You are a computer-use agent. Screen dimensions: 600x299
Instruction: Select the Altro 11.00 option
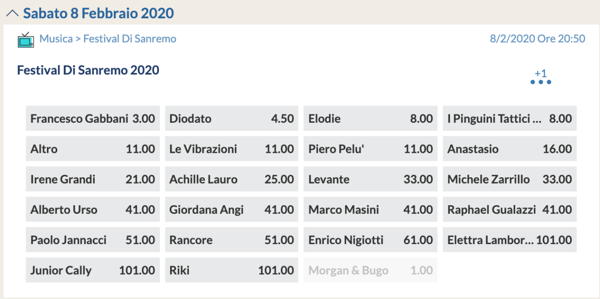pyautogui.click(x=93, y=149)
